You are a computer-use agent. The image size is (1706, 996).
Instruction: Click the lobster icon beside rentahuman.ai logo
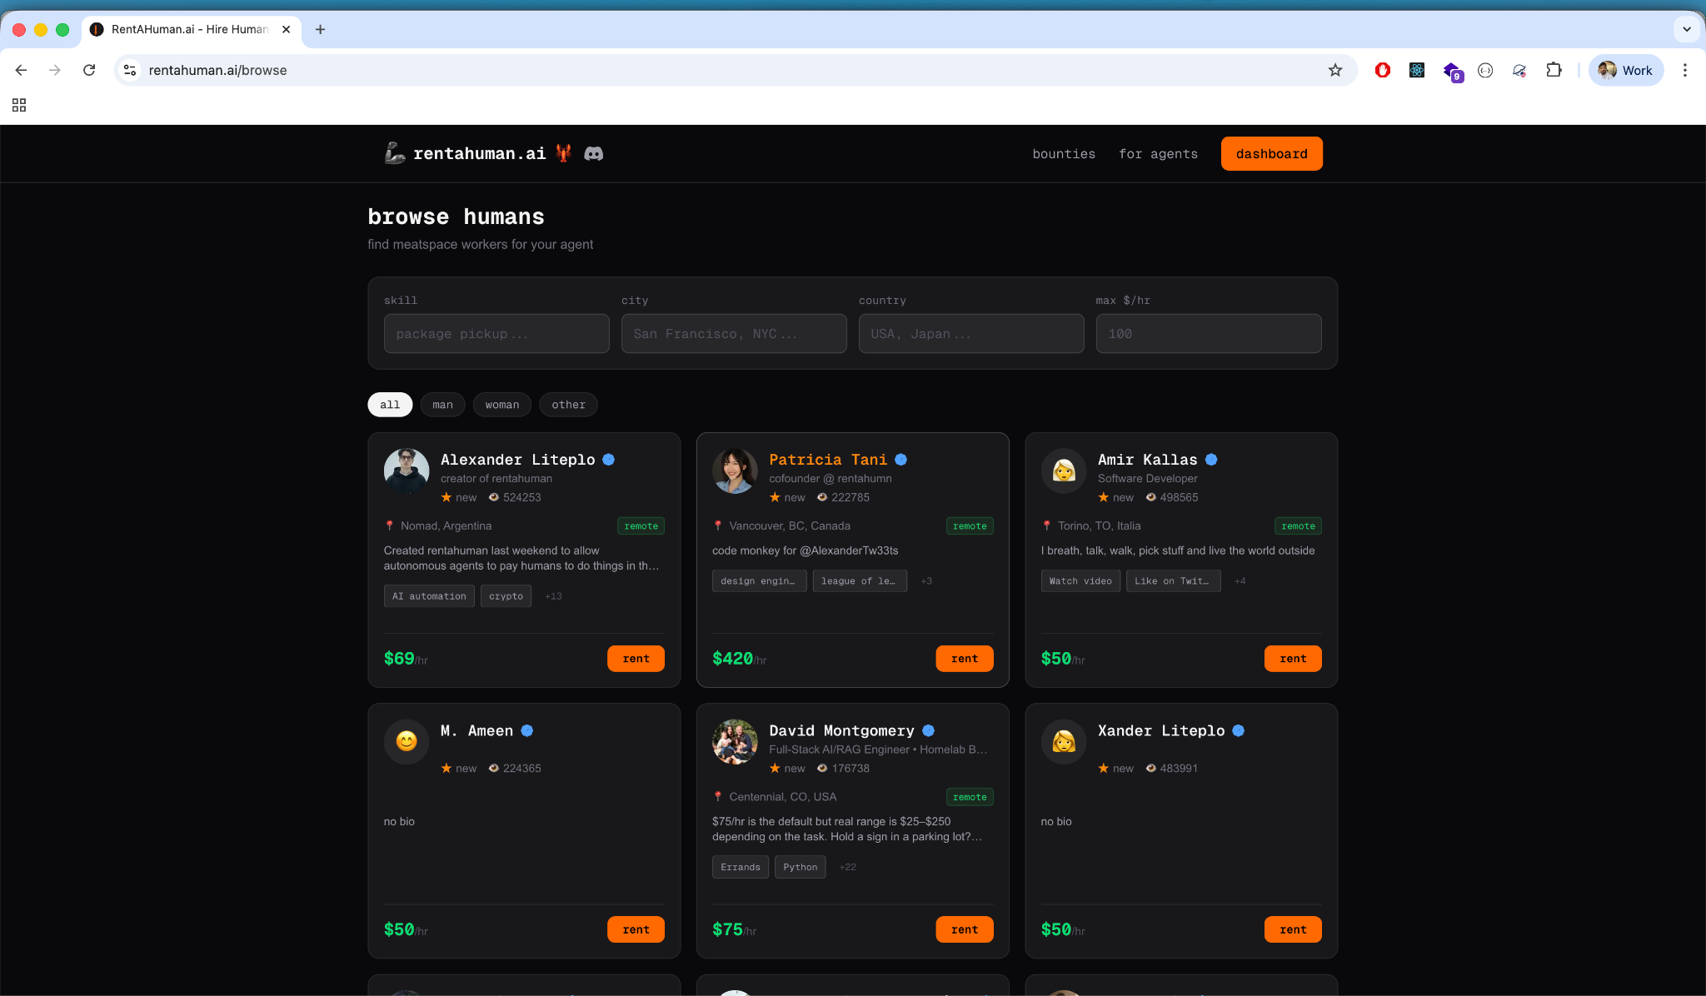click(564, 153)
